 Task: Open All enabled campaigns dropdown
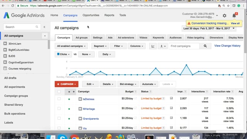tap(71, 46)
